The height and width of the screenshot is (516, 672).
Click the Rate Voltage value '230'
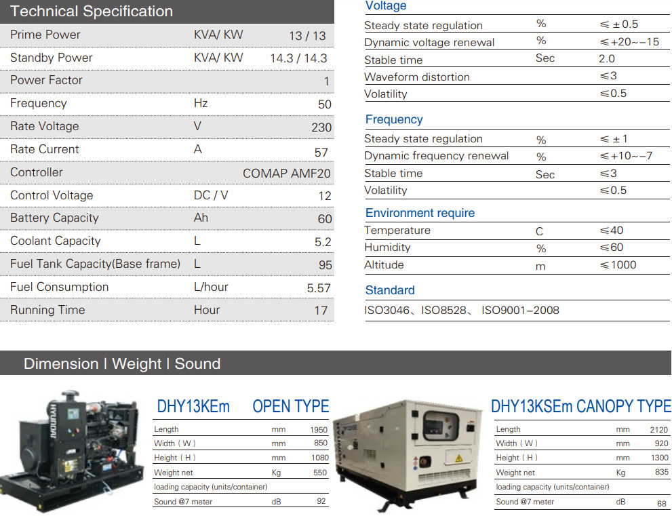[x=321, y=127]
